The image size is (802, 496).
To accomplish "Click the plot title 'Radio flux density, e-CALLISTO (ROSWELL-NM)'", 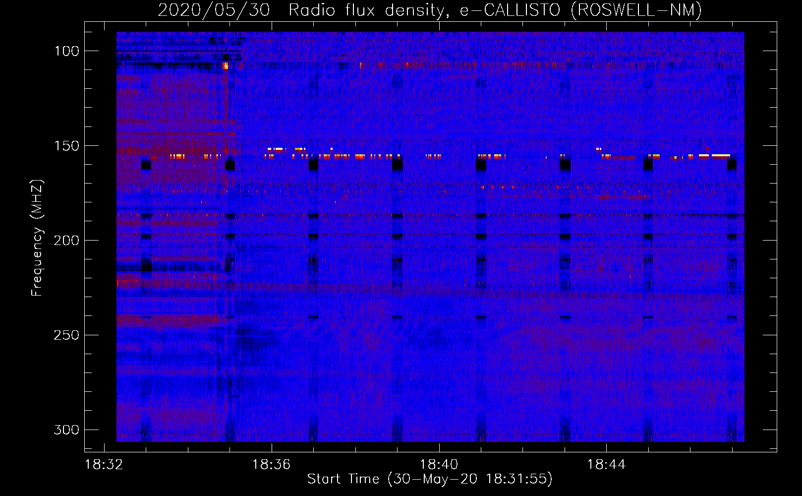I will pyautogui.click(x=495, y=10).
